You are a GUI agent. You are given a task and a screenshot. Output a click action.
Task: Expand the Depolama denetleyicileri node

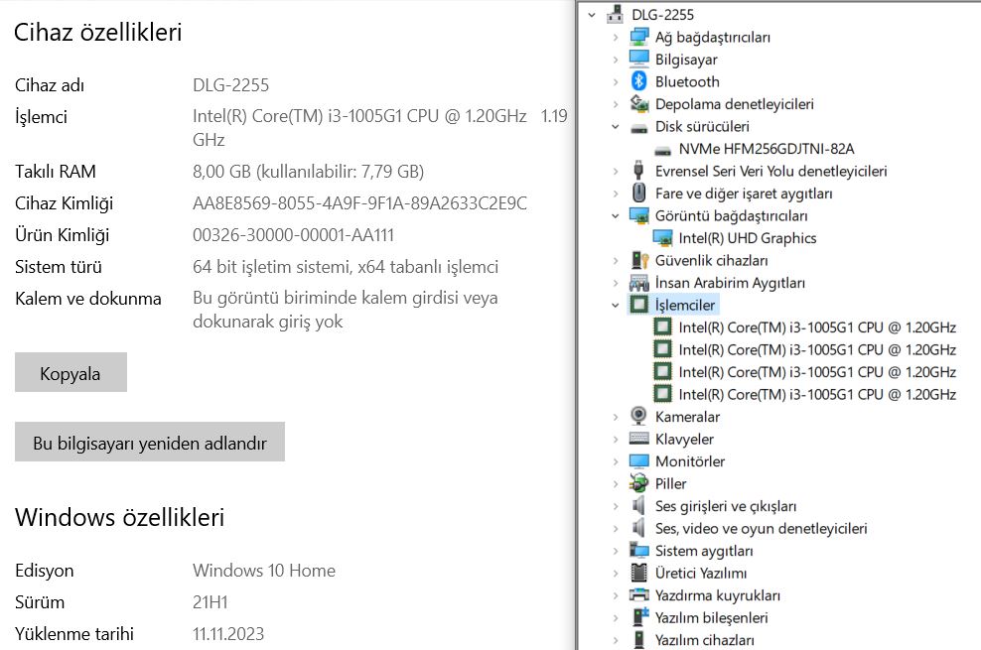coord(616,104)
